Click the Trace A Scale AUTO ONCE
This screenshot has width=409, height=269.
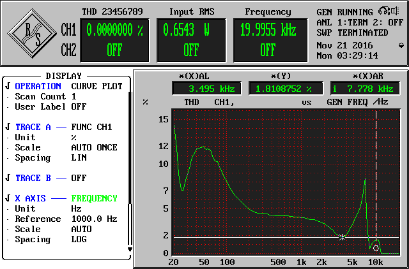tap(94, 147)
